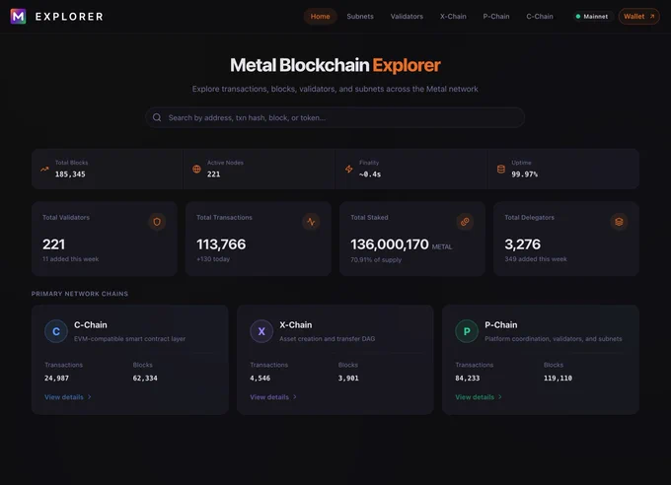Image resolution: width=671 pixels, height=485 pixels.
Task: Click X-Chain transactions value 4,546
Action: 261,379
